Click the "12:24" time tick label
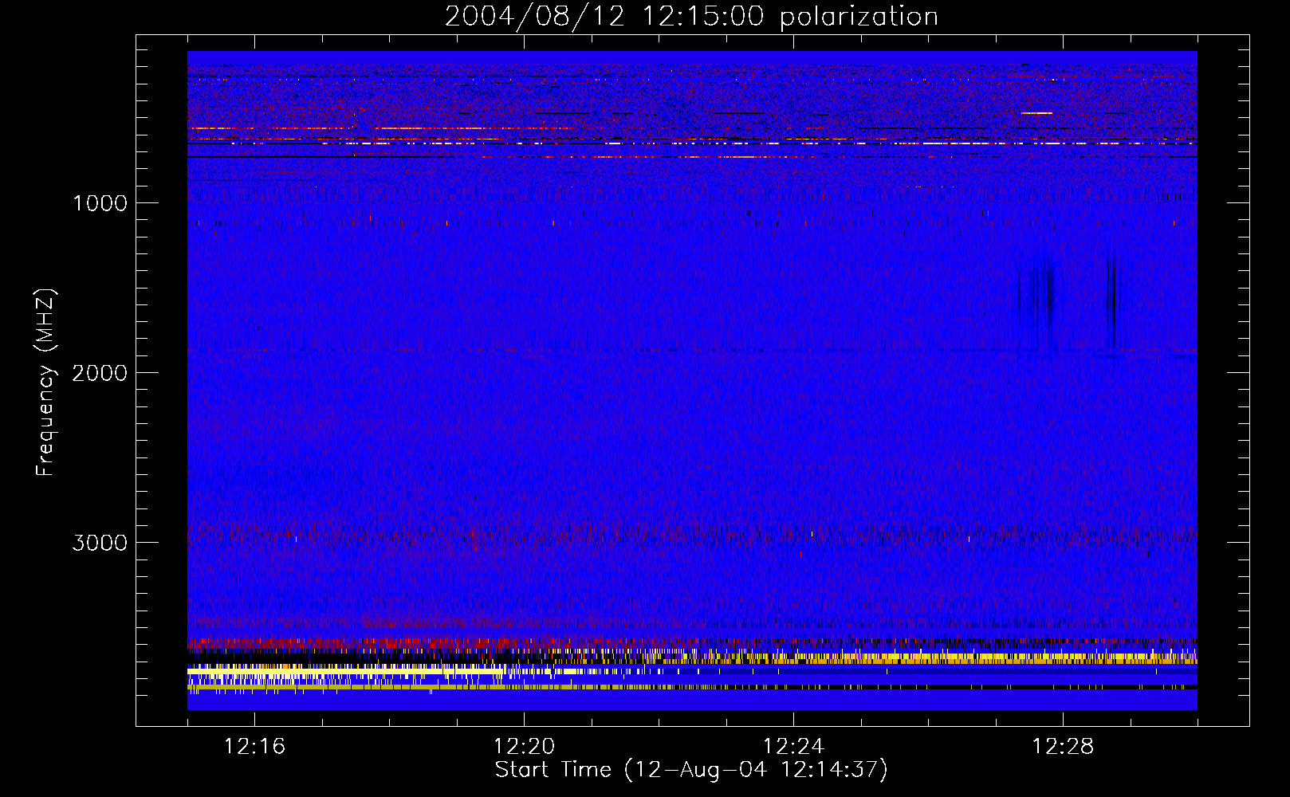 click(793, 747)
